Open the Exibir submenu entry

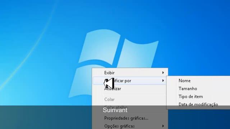click(x=130, y=73)
